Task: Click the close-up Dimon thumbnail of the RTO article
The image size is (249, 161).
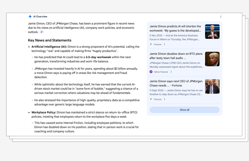Action: tap(212, 59)
